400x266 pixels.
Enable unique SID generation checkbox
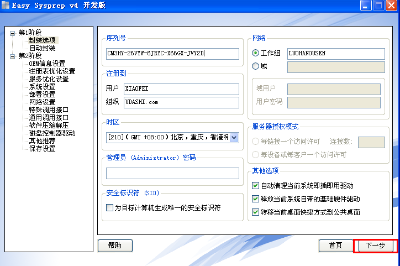(x=109, y=208)
